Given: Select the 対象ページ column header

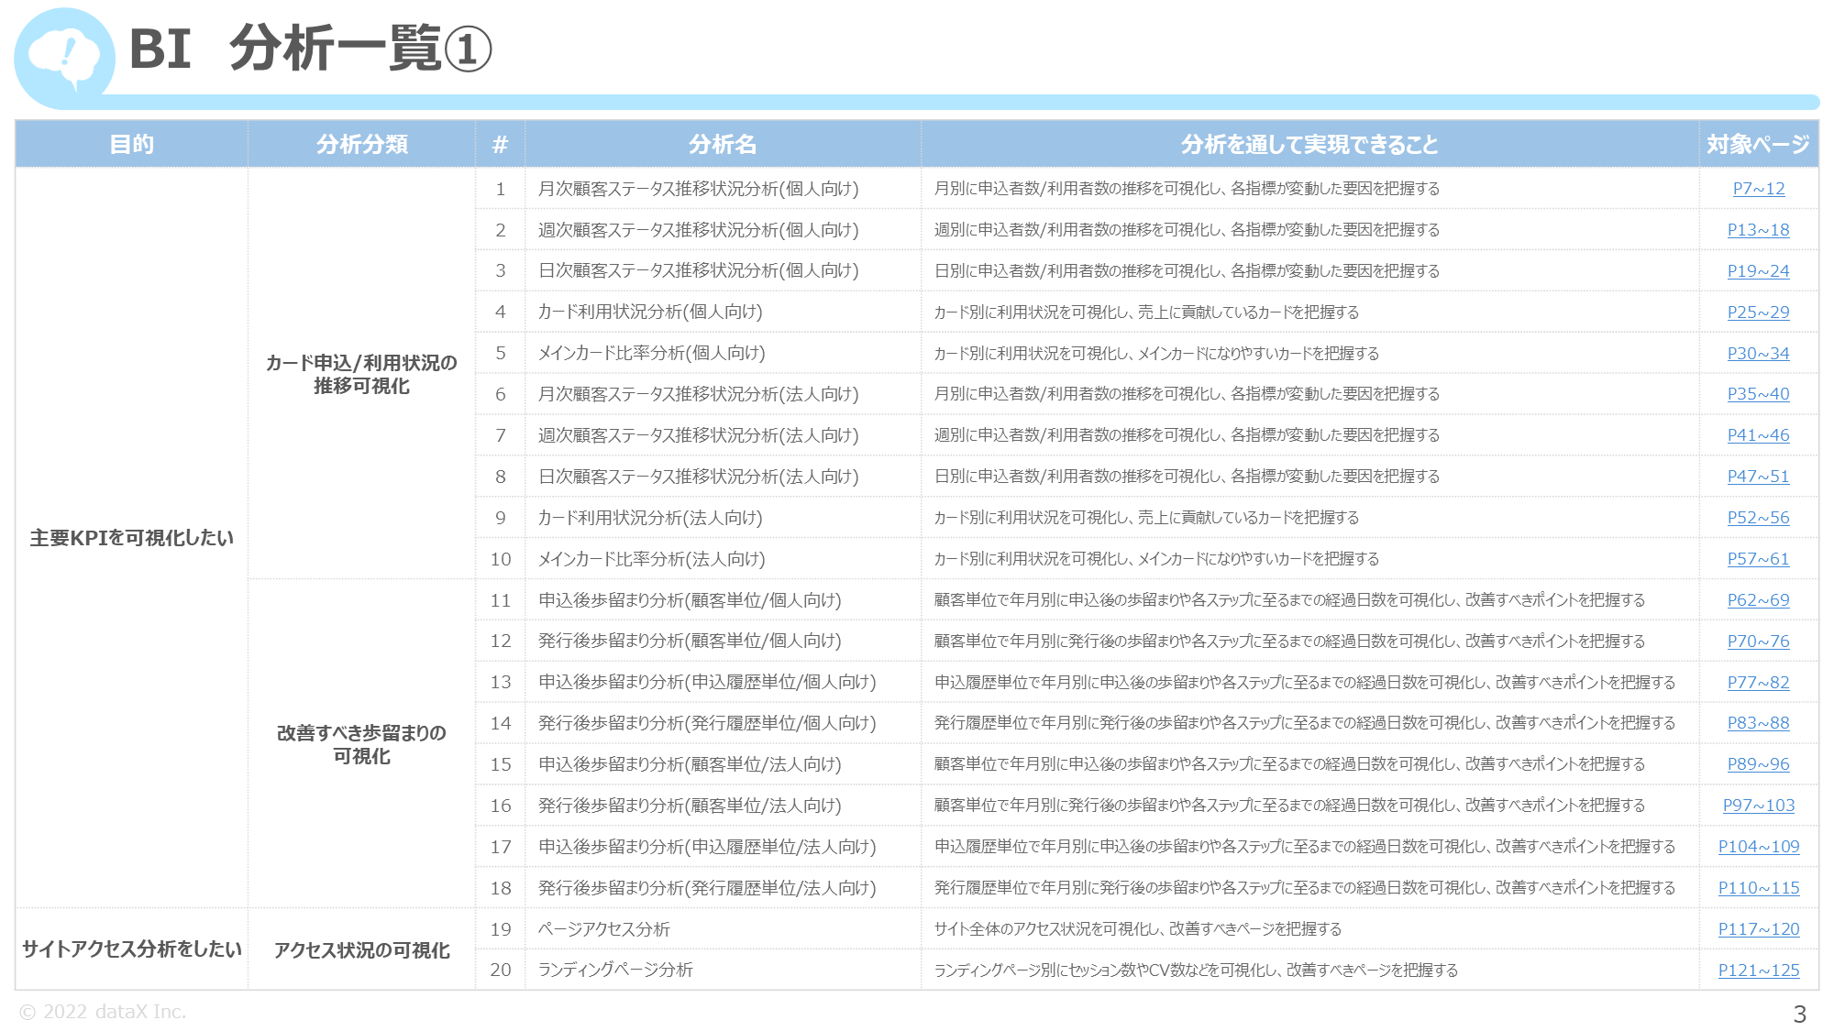Looking at the screenshot, I should 1758,144.
